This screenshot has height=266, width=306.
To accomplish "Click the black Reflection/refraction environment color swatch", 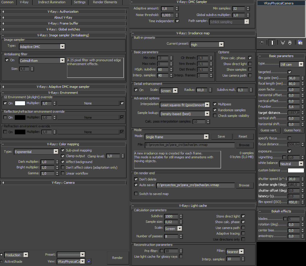I will coord(20,117).
